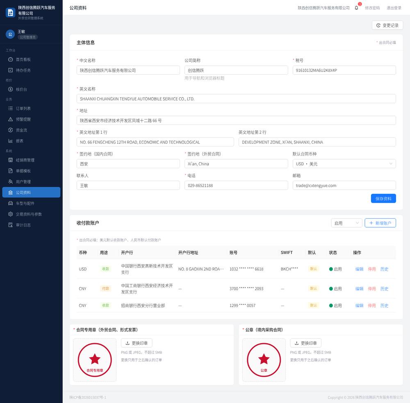This screenshot has height=403, width=410.
Task: Click the company logo icon in sidebar header
Action: (11, 13)
